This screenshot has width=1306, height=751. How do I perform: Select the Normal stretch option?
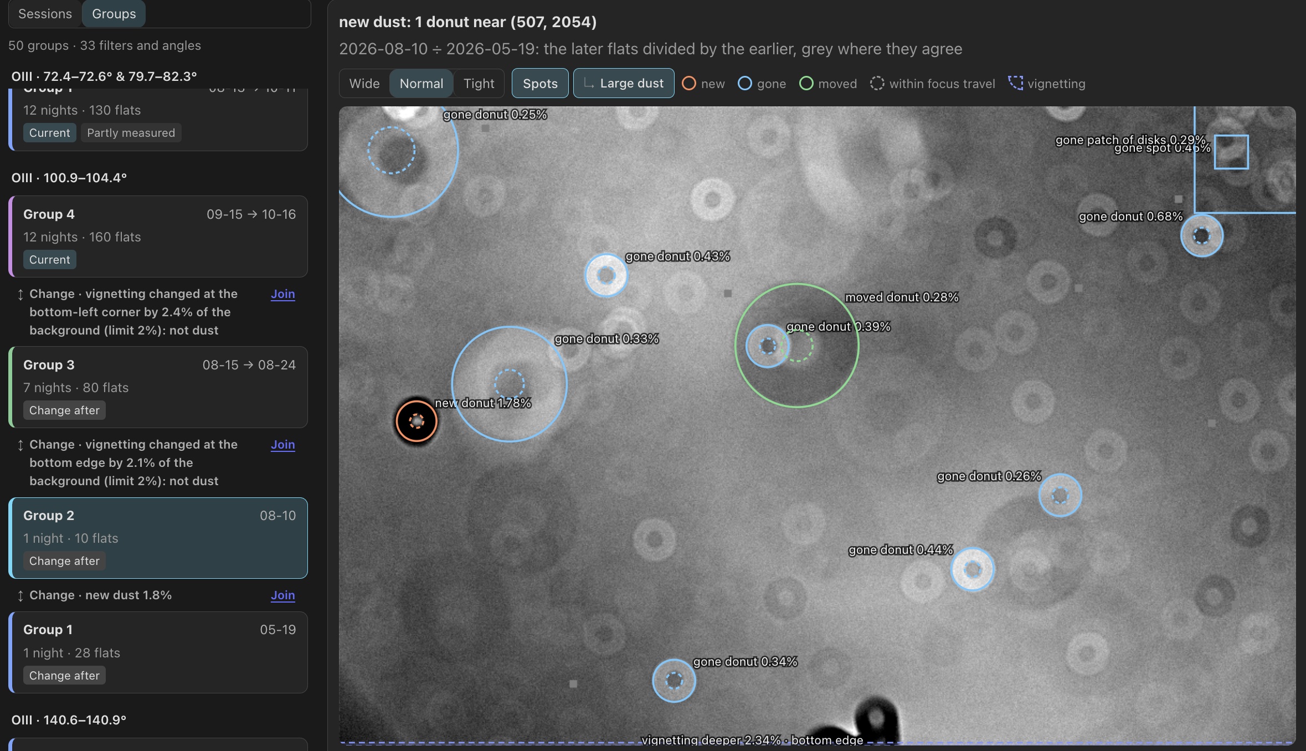coord(421,84)
